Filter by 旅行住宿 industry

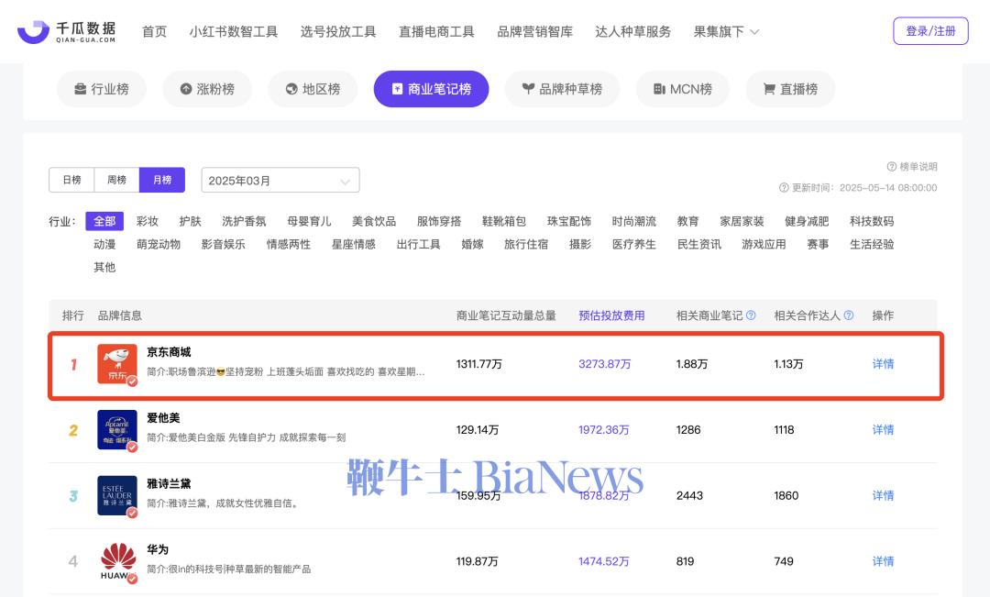(526, 244)
